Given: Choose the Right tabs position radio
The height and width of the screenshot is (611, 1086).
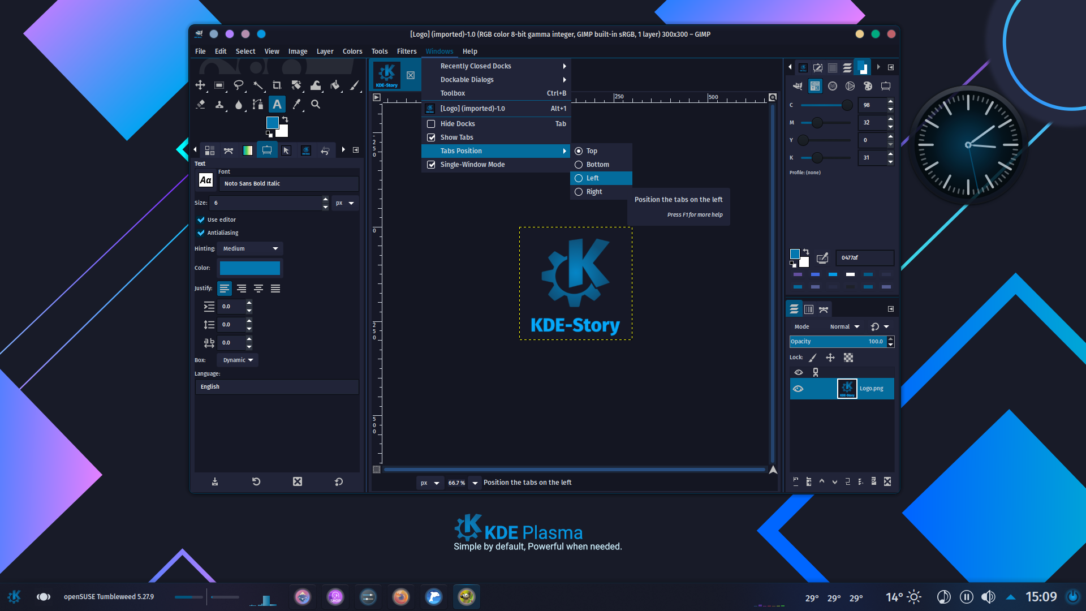Looking at the screenshot, I should pos(579,192).
